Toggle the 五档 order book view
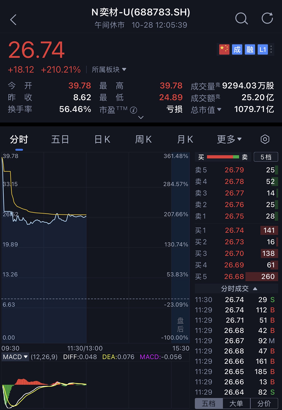The height and width of the screenshot is (410, 282). (208, 403)
